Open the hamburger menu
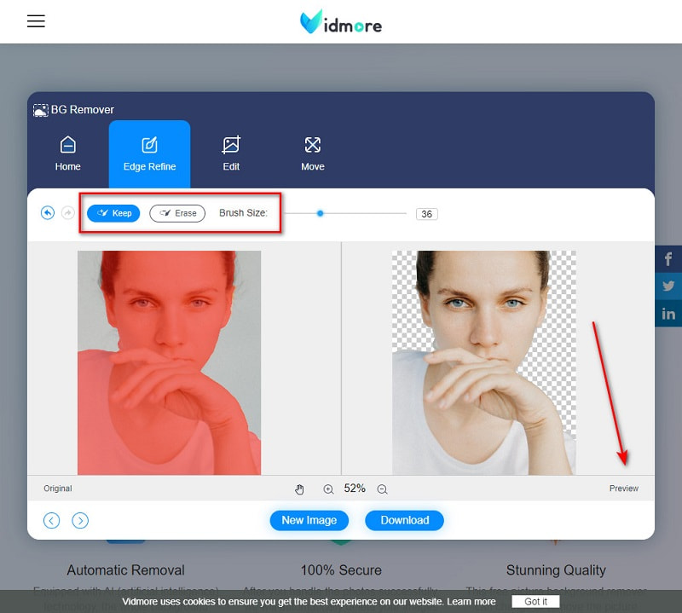Screen dimensions: 682x613 (36, 21)
